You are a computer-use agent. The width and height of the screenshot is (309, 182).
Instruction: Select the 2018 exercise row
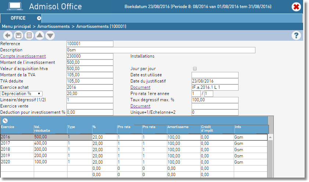click(x=134, y=149)
